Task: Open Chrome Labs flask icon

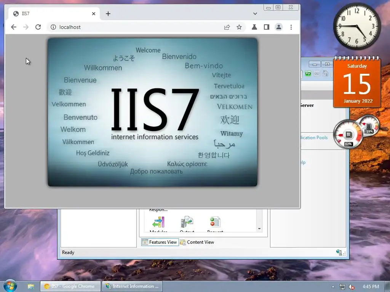Action: click(254, 27)
